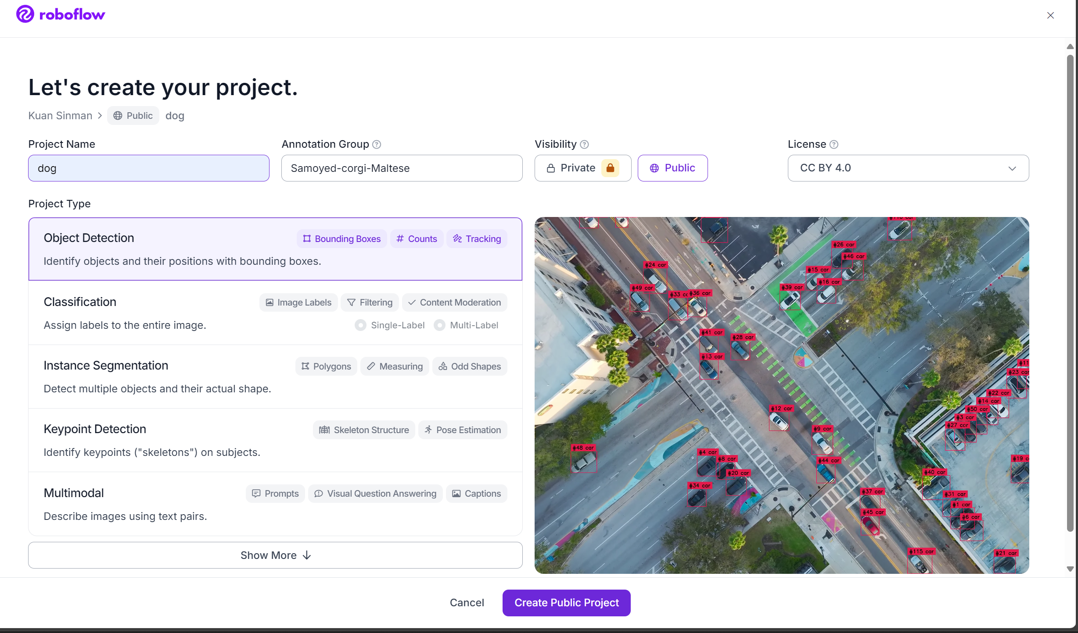Open the License CC BY 4.0 dropdown
1078x633 pixels.
pos(908,168)
